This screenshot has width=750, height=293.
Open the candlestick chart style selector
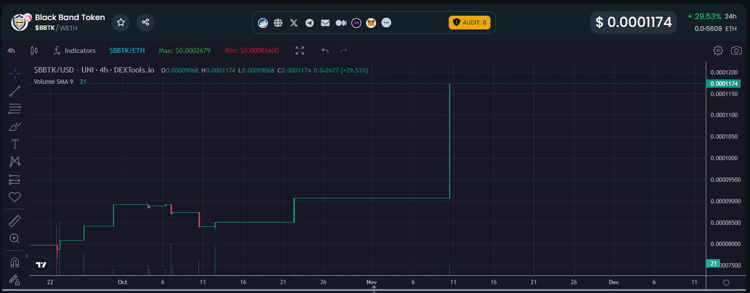coord(34,50)
